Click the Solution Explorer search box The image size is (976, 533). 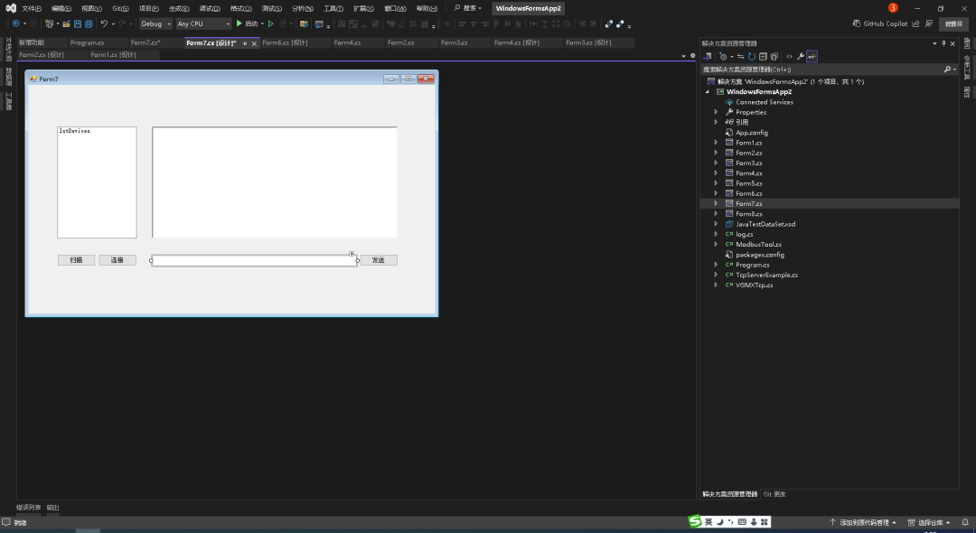coord(822,69)
